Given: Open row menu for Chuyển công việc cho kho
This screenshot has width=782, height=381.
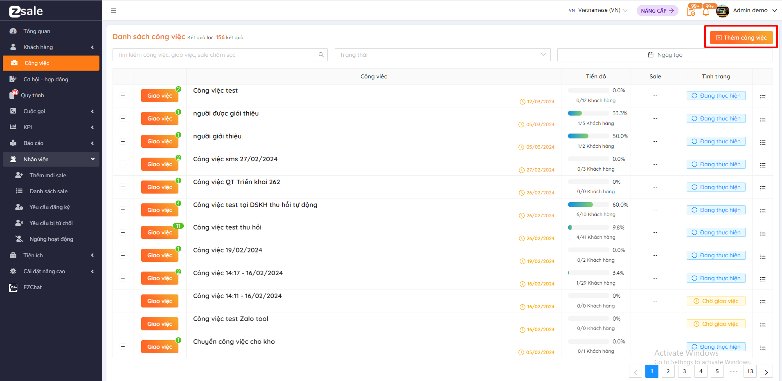Looking at the screenshot, I should (763, 348).
